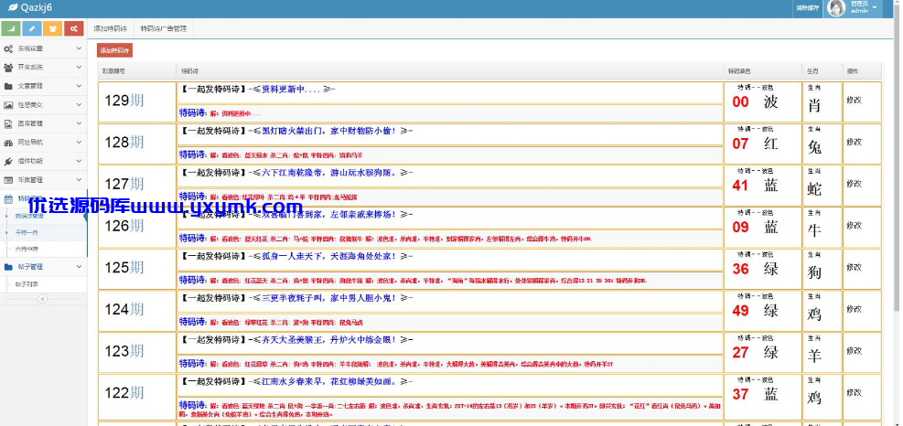Click the calendar icon in the sidebar
The width and height of the screenshot is (903, 426).
click(x=8, y=199)
